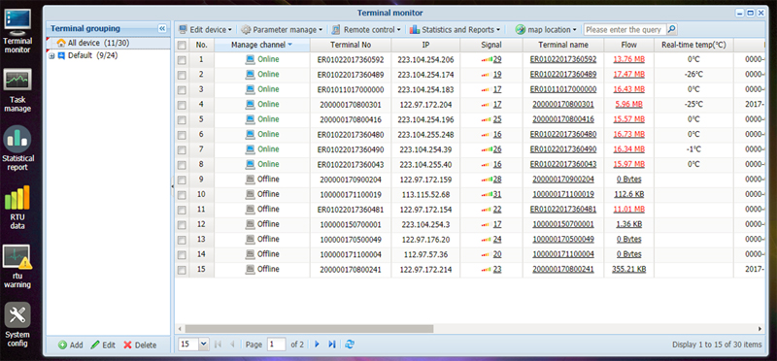This screenshot has height=361, width=777.
Task: Toggle the select-all header checkbox
Action: pyautogui.click(x=182, y=45)
